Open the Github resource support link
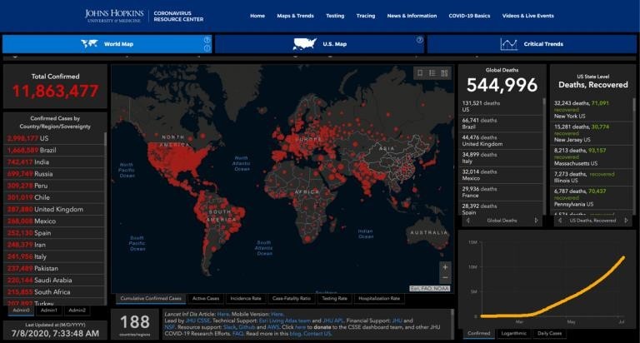 click(247, 327)
